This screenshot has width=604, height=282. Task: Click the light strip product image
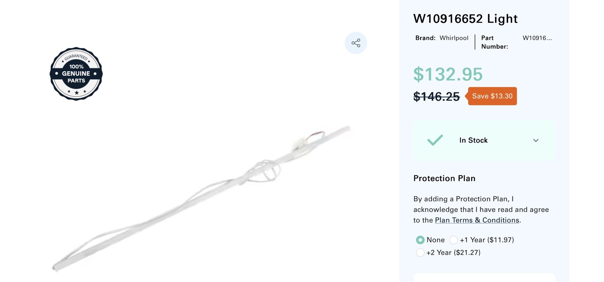pos(202,198)
